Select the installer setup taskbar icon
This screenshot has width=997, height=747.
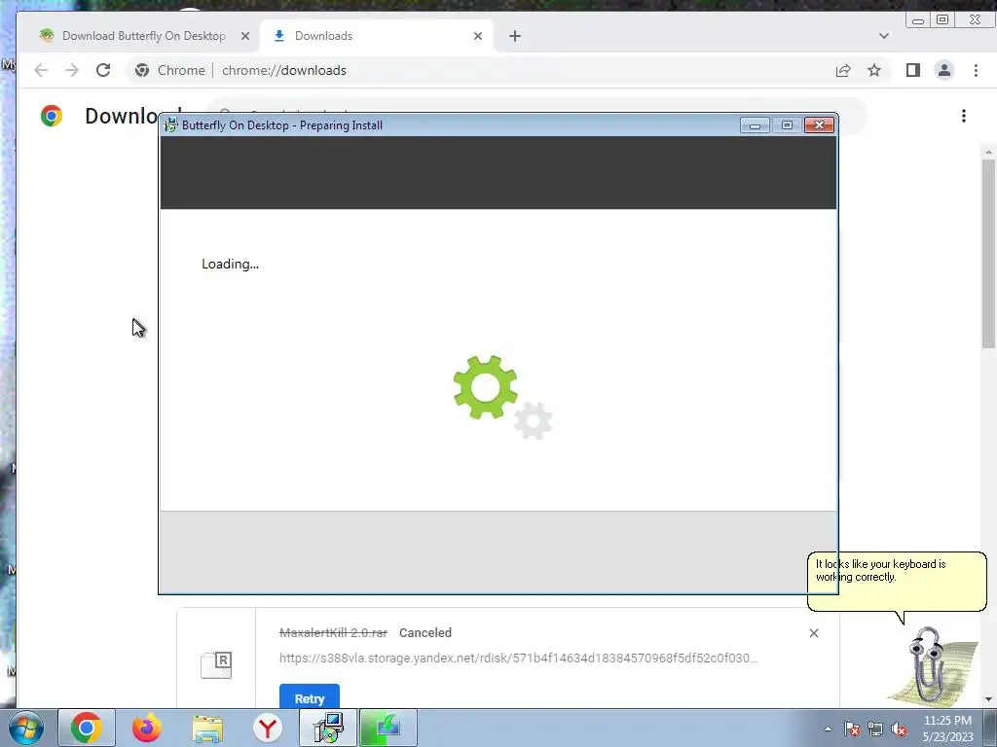[328, 728]
